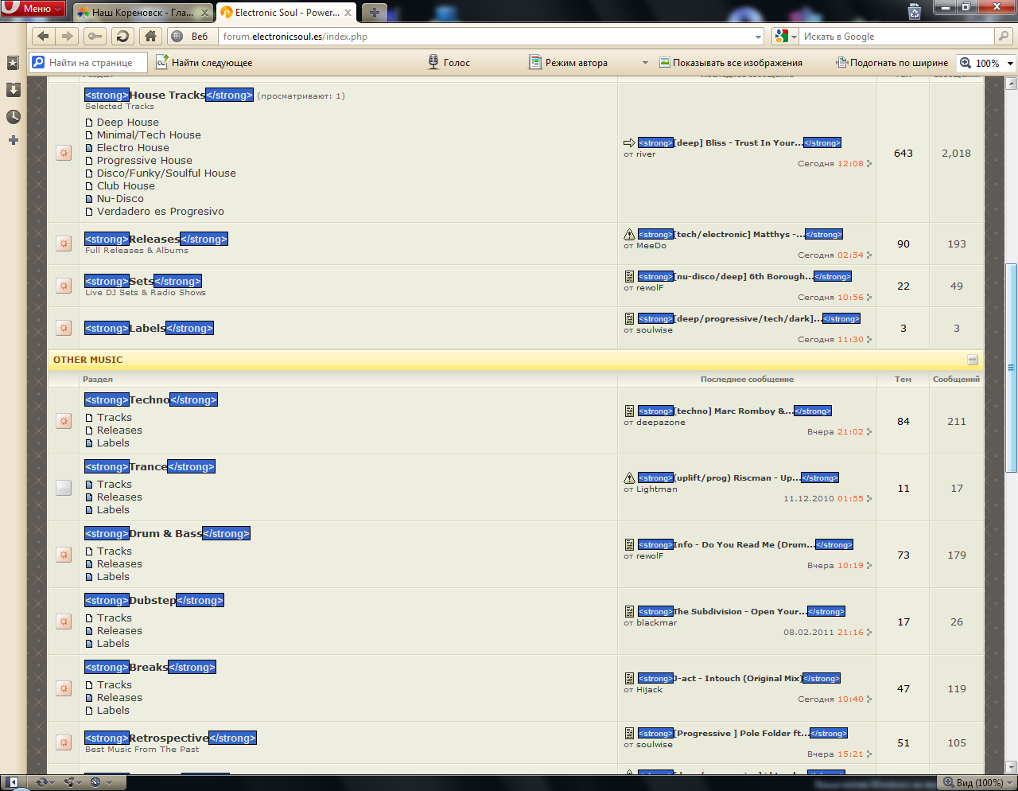Open the downloads panel icon
The width and height of the screenshot is (1018, 791).
pyautogui.click(x=13, y=90)
